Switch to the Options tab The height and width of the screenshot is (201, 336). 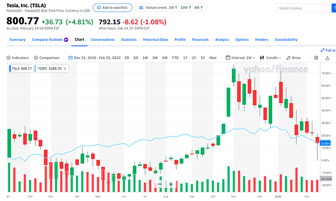(242, 39)
